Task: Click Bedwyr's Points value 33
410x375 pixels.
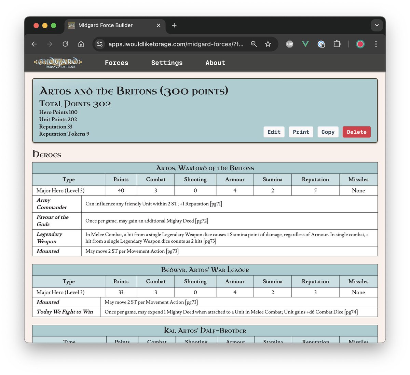Action: point(121,292)
